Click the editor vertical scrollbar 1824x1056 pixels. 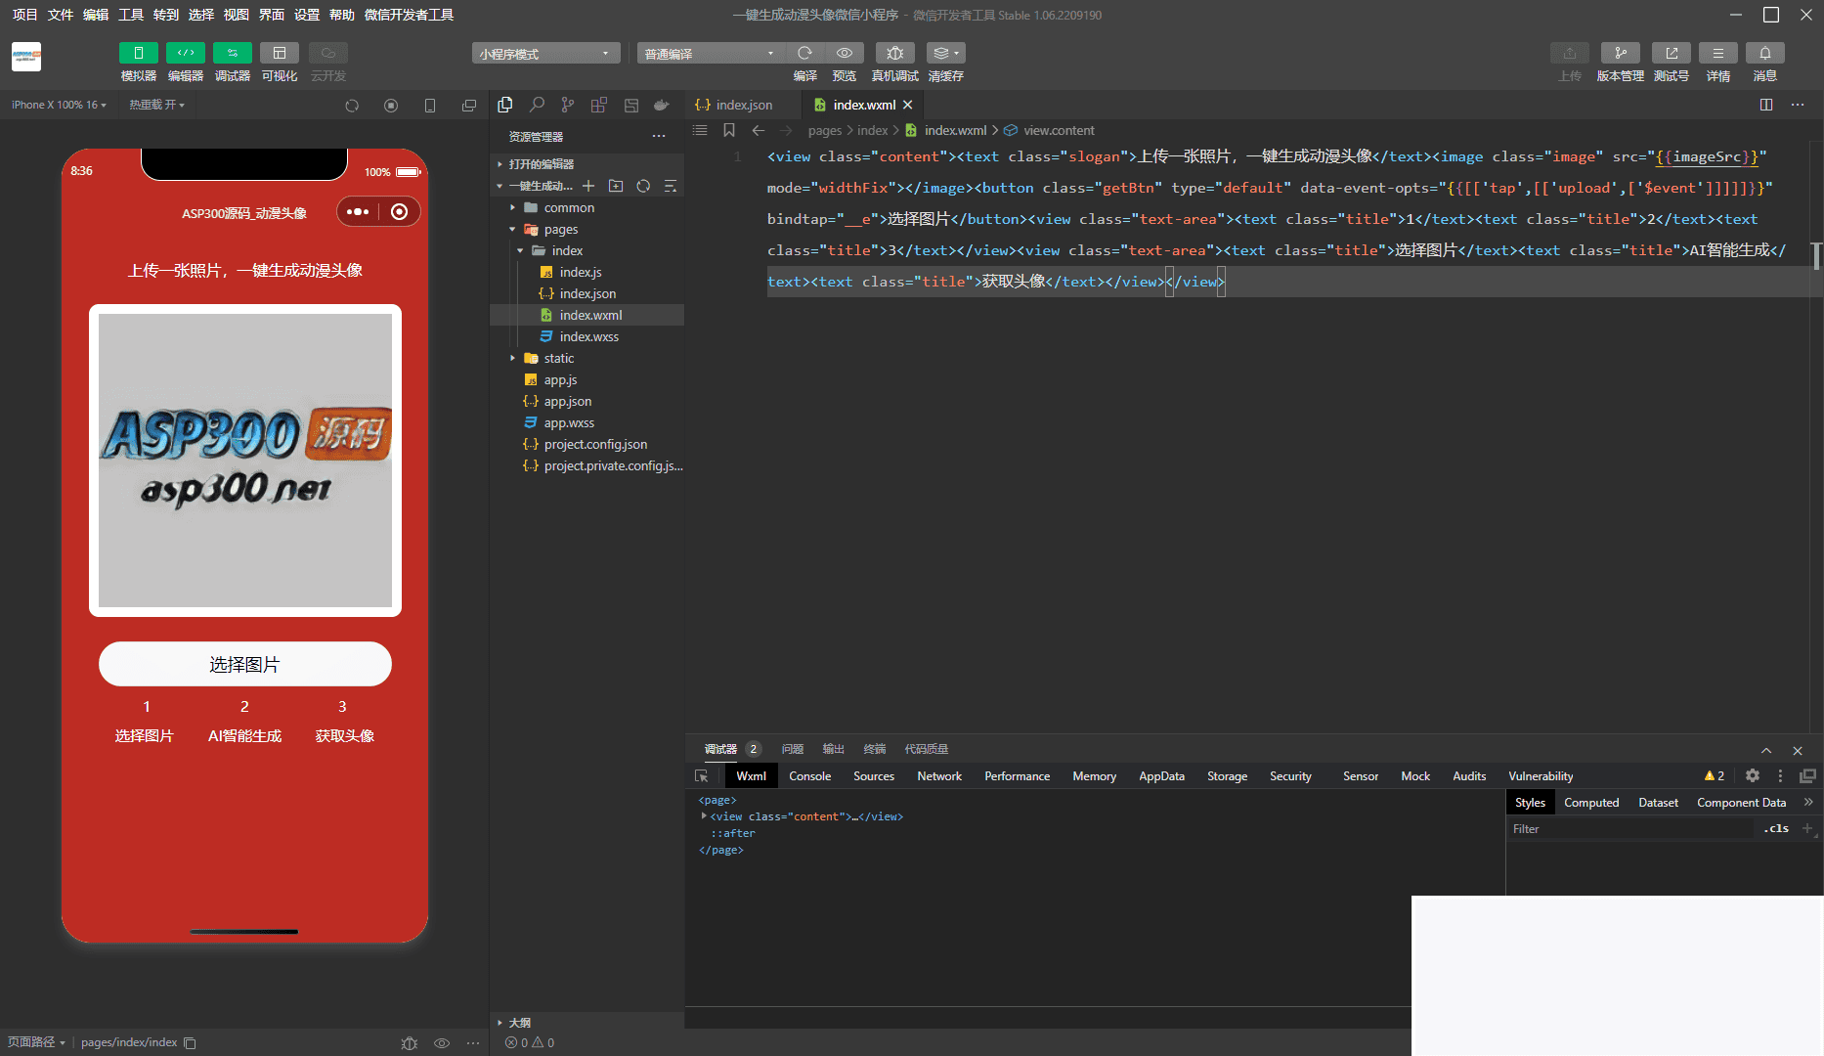tap(1815, 256)
